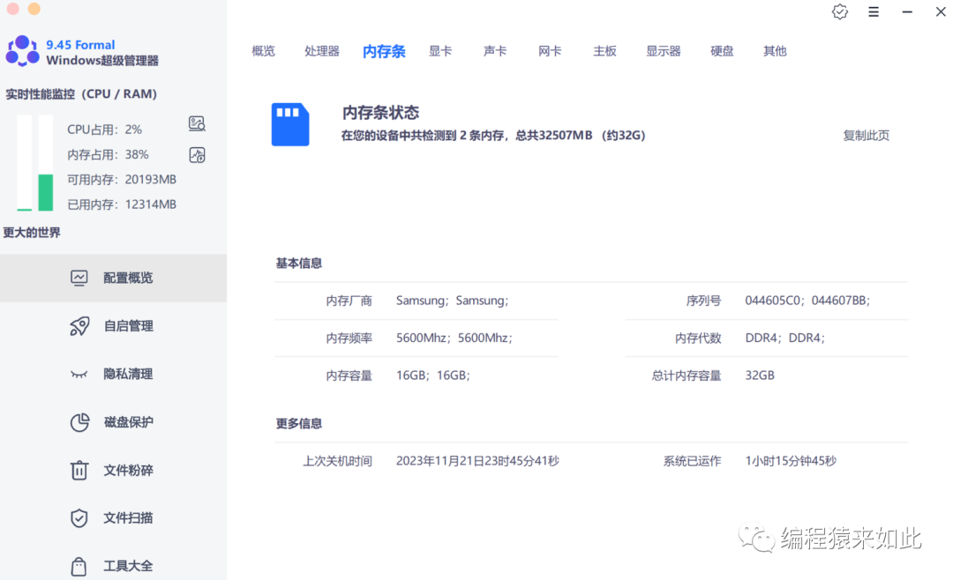The width and height of the screenshot is (953, 580).
Task: Click the detected memory summary line
Action: pyautogui.click(x=493, y=136)
